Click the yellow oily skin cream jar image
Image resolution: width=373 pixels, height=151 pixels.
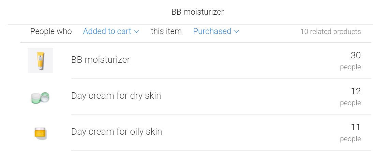40,133
